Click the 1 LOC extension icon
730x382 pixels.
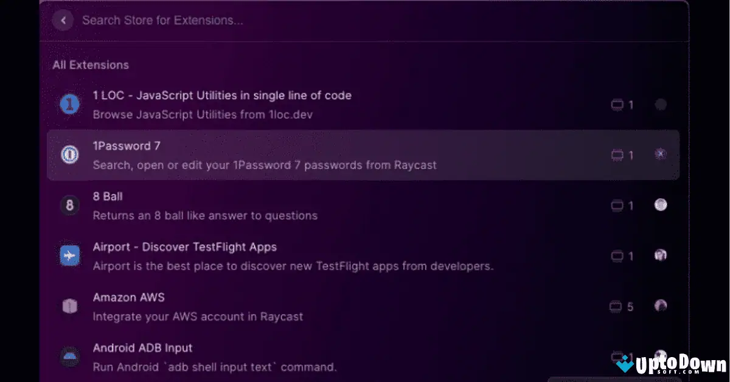click(x=69, y=104)
